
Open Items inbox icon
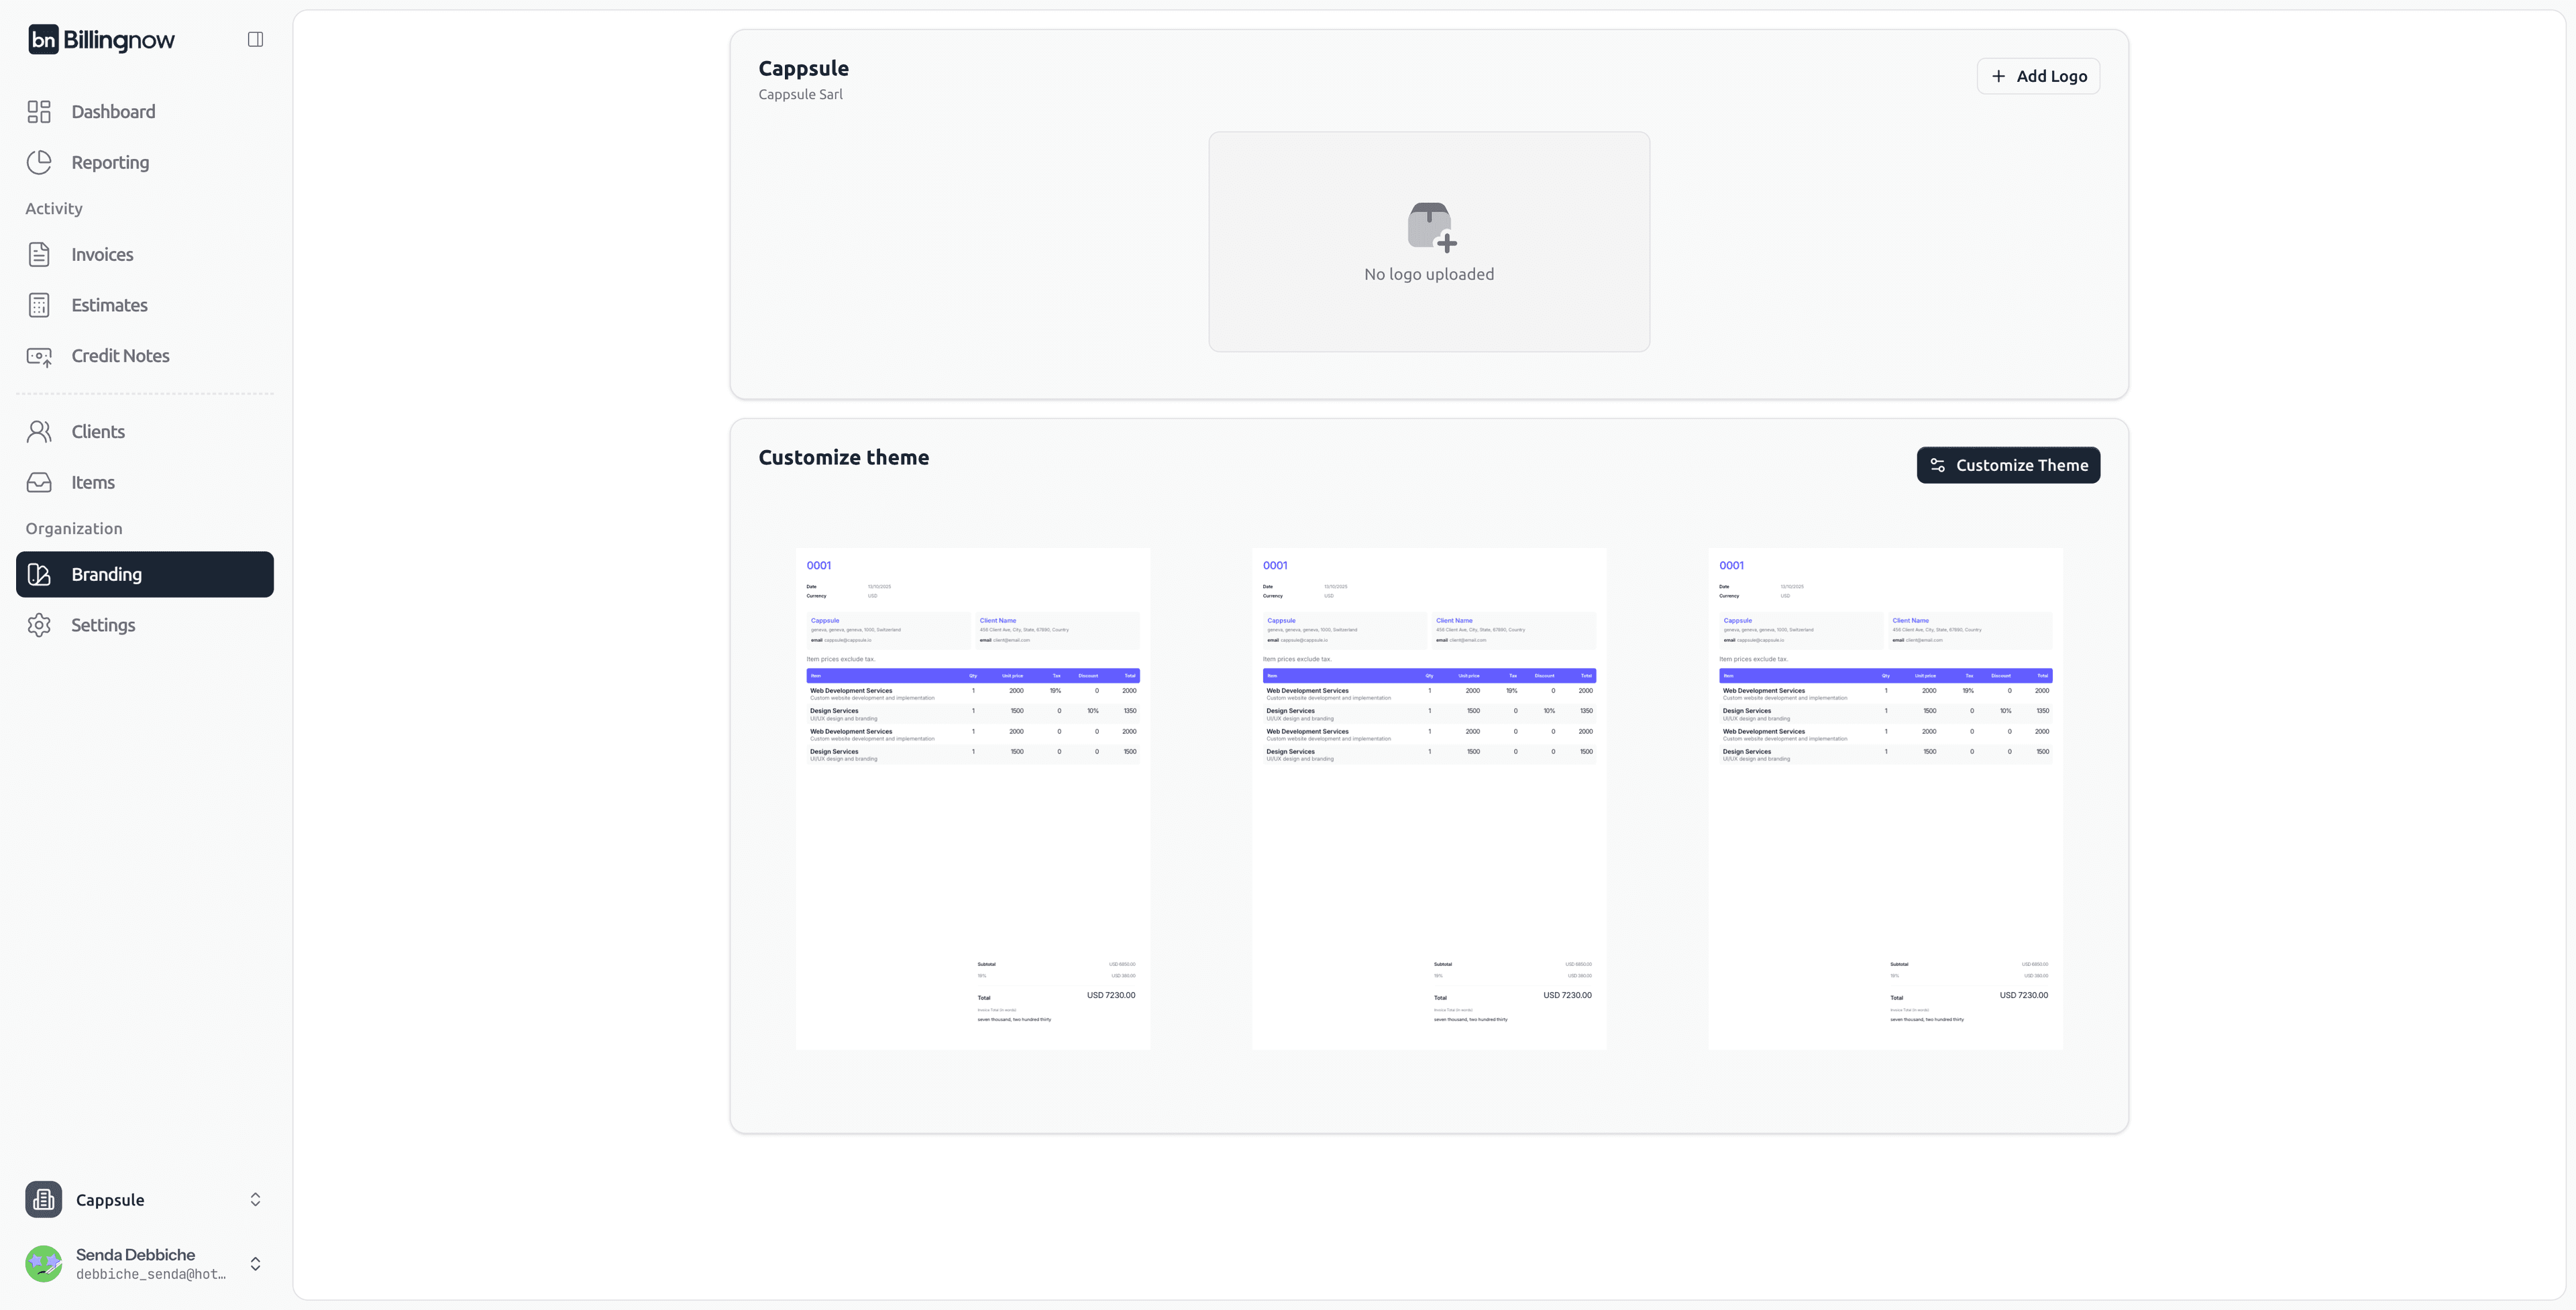[x=39, y=482]
